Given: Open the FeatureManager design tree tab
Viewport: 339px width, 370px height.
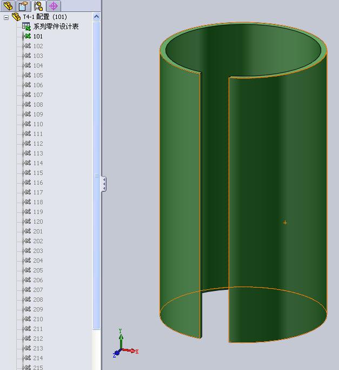Looking at the screenshot, I should click(x=8, y=5).
